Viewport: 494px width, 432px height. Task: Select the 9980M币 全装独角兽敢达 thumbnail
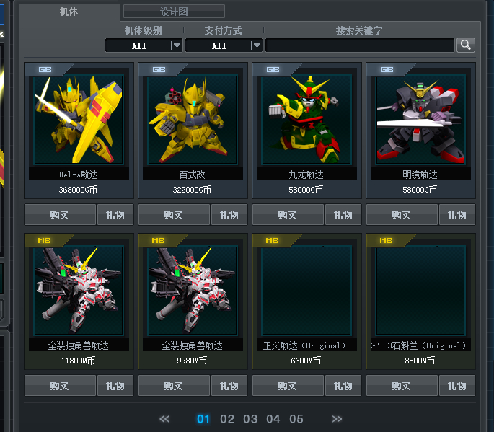[x=193, y=291]
